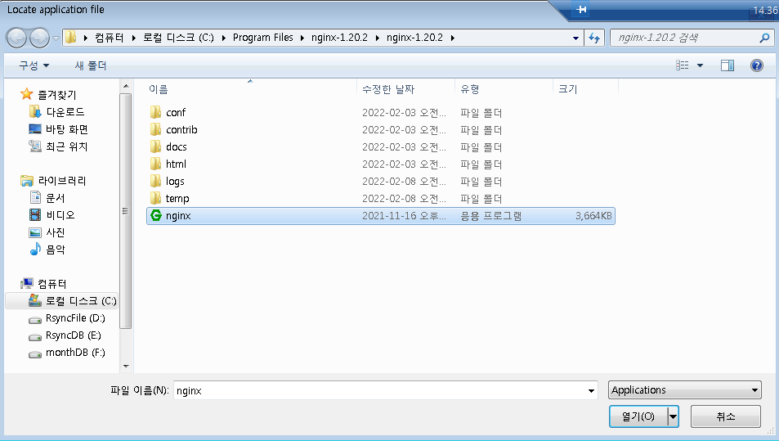Screen dimensions: 779x441
Task: Click the change view icon
Action: pos(682,65)
